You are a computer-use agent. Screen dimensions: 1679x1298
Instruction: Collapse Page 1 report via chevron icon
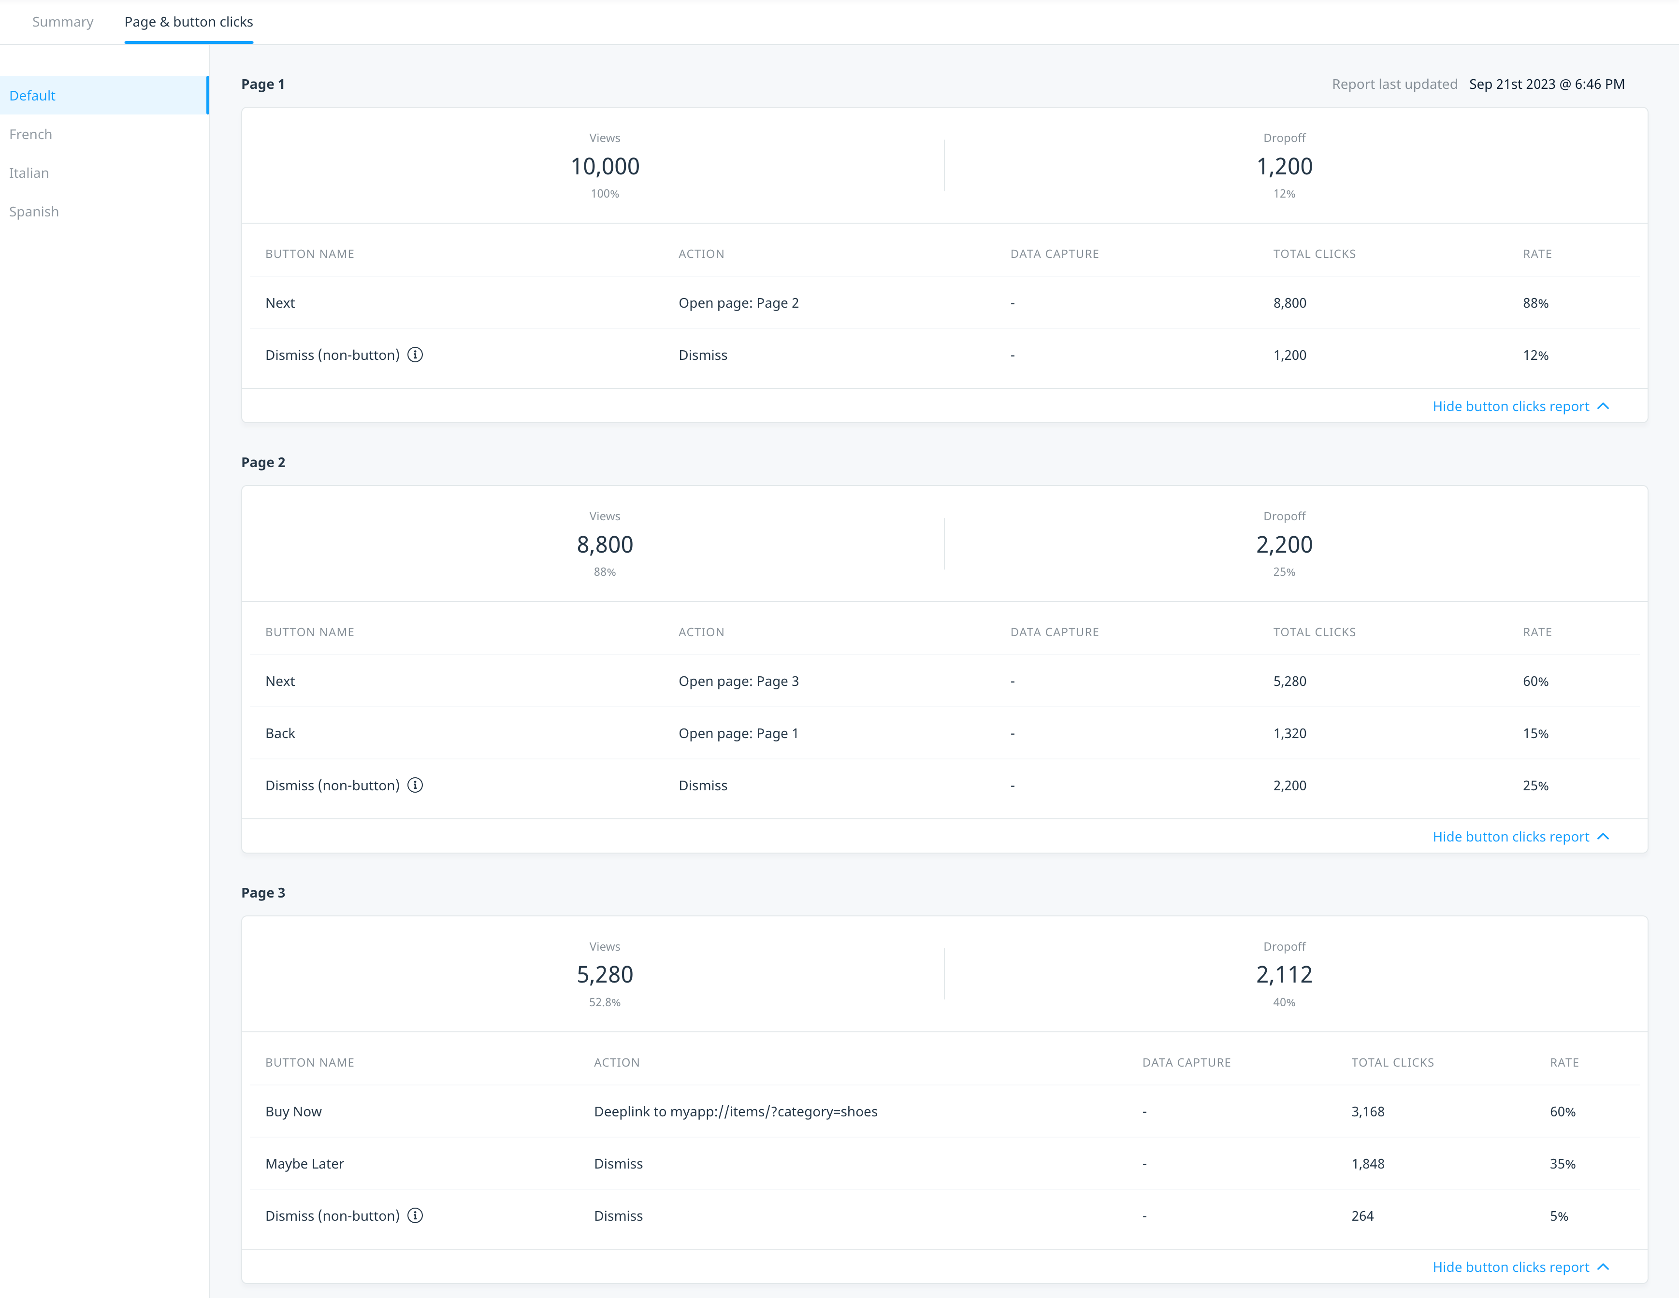tap(1603, 406)
